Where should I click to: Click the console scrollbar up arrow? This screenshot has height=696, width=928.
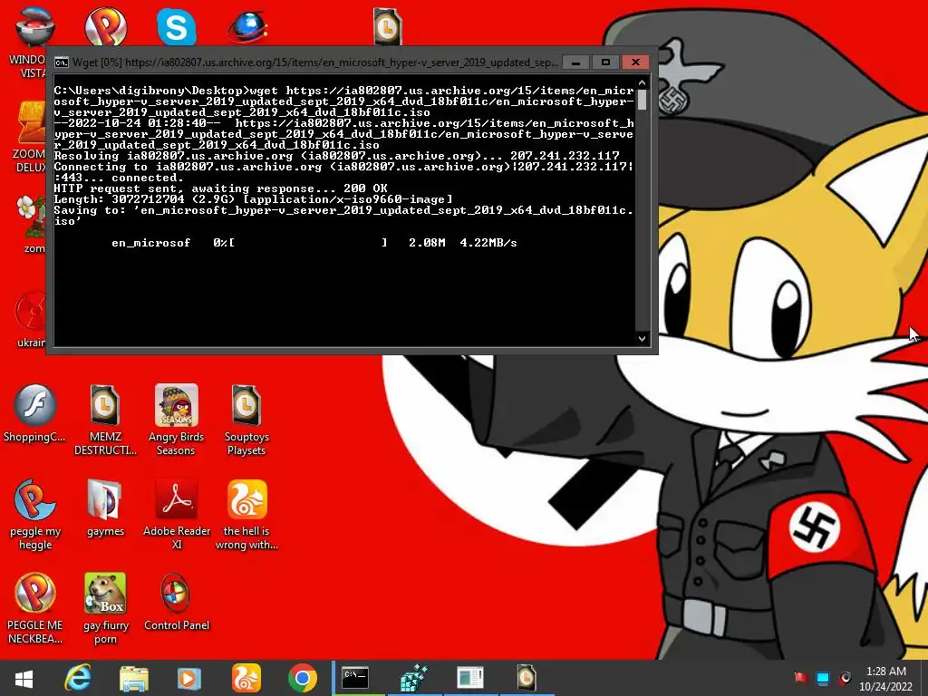click(x=643, y=82)
